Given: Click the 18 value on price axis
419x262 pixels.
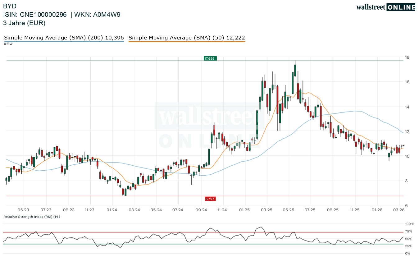Looking at the screenshot, I should coord(407,57).
